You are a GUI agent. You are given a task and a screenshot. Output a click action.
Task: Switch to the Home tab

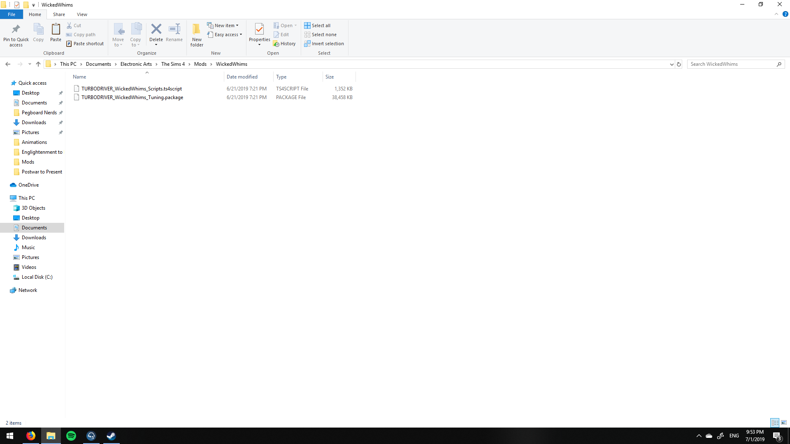coord(35,14)
